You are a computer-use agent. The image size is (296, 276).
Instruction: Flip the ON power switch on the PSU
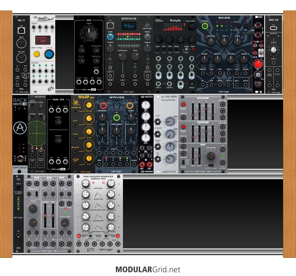[18, 235]
